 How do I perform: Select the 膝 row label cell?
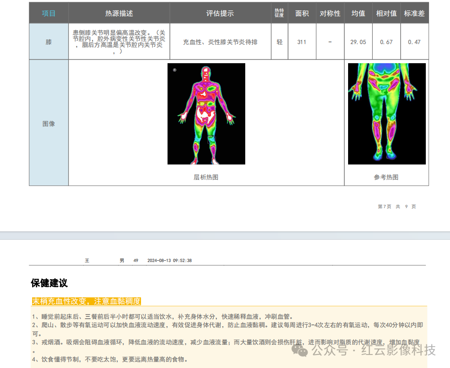coord(49,42)
